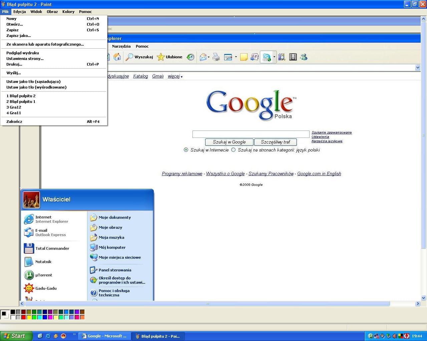Choose Ustaw jako tło (wyśrodkowane) from the menu
427x341 pixels.
53,87
